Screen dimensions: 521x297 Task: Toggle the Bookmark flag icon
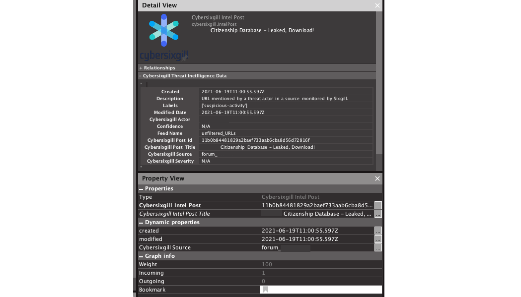pos(266,290)
